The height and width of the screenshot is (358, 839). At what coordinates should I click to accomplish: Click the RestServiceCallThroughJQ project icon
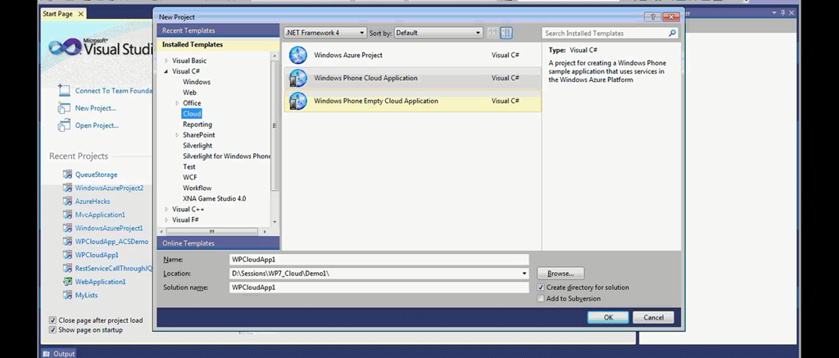pyautogui.click(x=67, y=268)
